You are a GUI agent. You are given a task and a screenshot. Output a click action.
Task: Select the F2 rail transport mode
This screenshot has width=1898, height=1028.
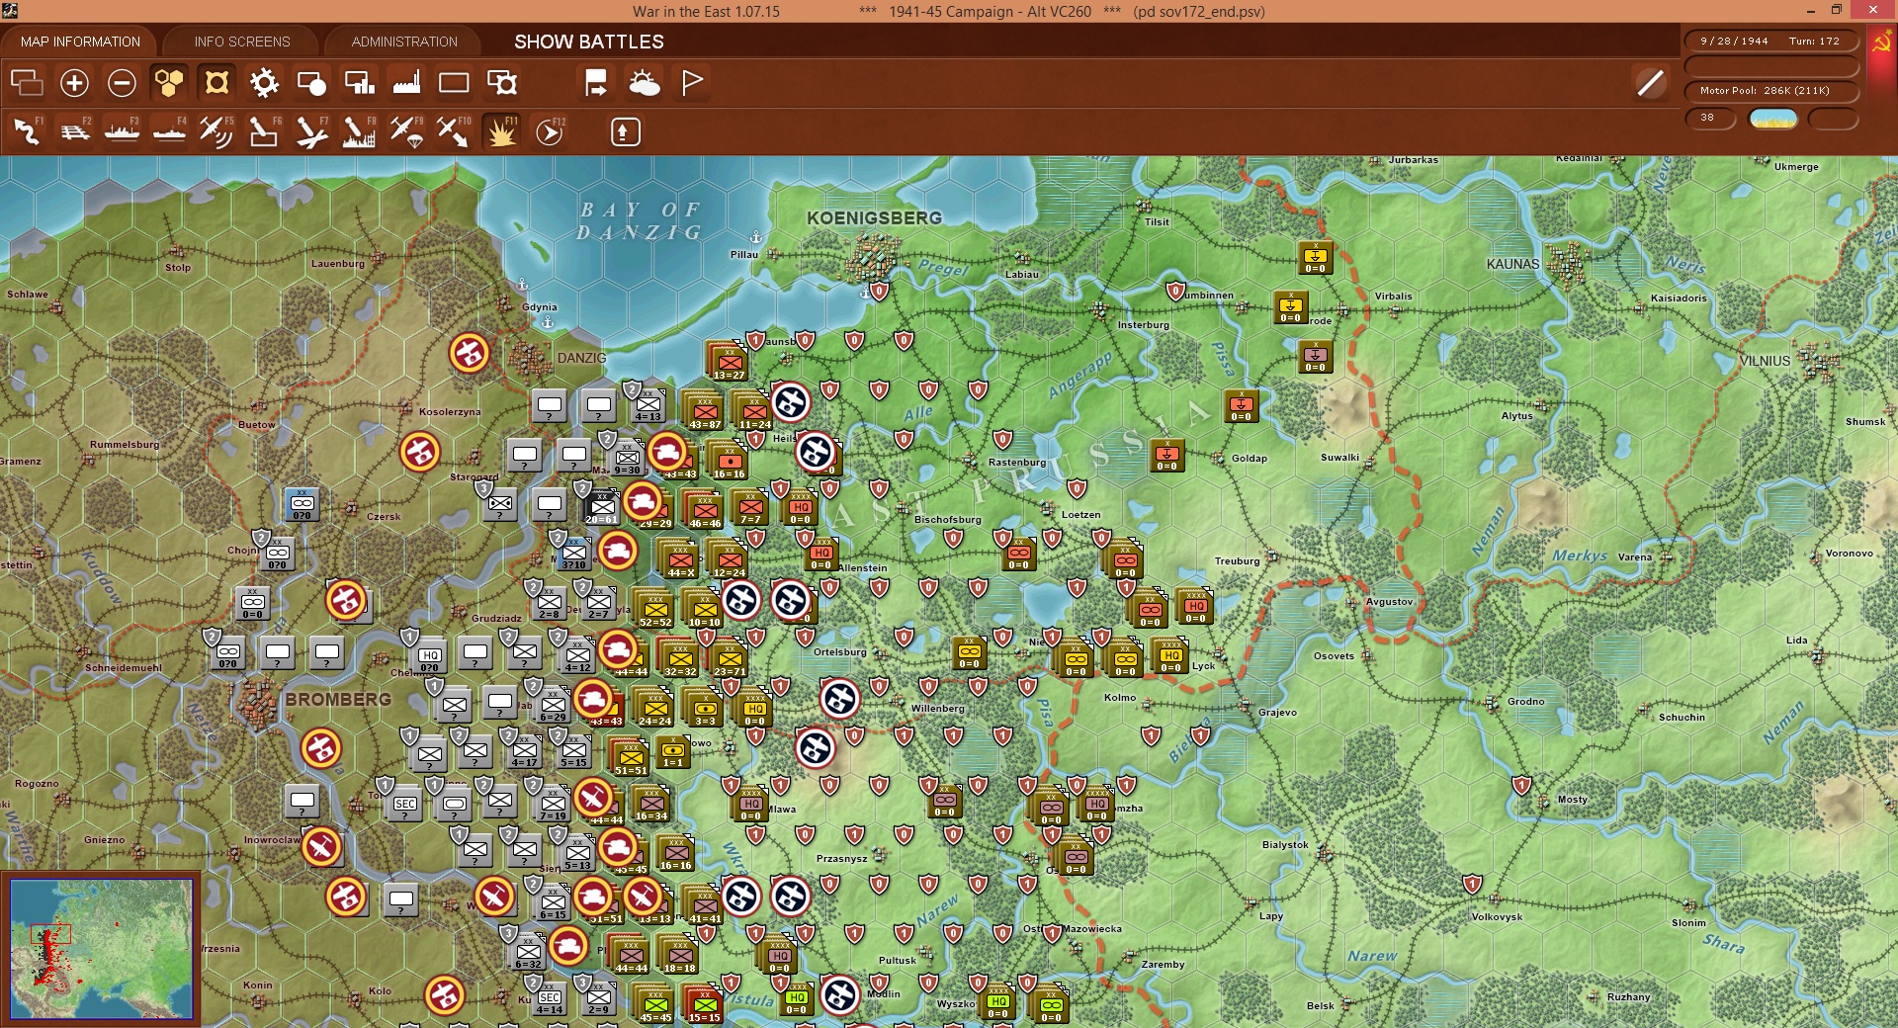[74, 131]
